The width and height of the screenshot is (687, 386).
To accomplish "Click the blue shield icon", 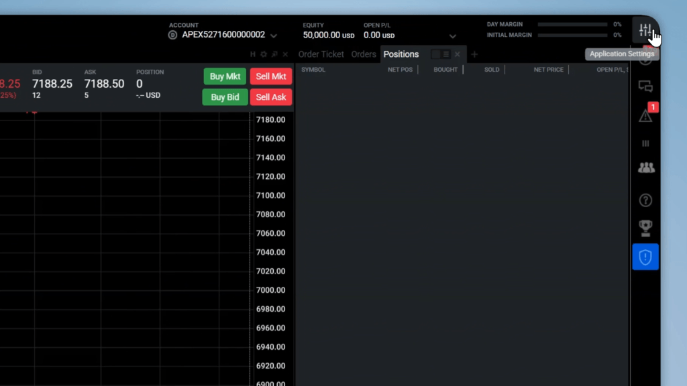I will [x=645, y=257].
